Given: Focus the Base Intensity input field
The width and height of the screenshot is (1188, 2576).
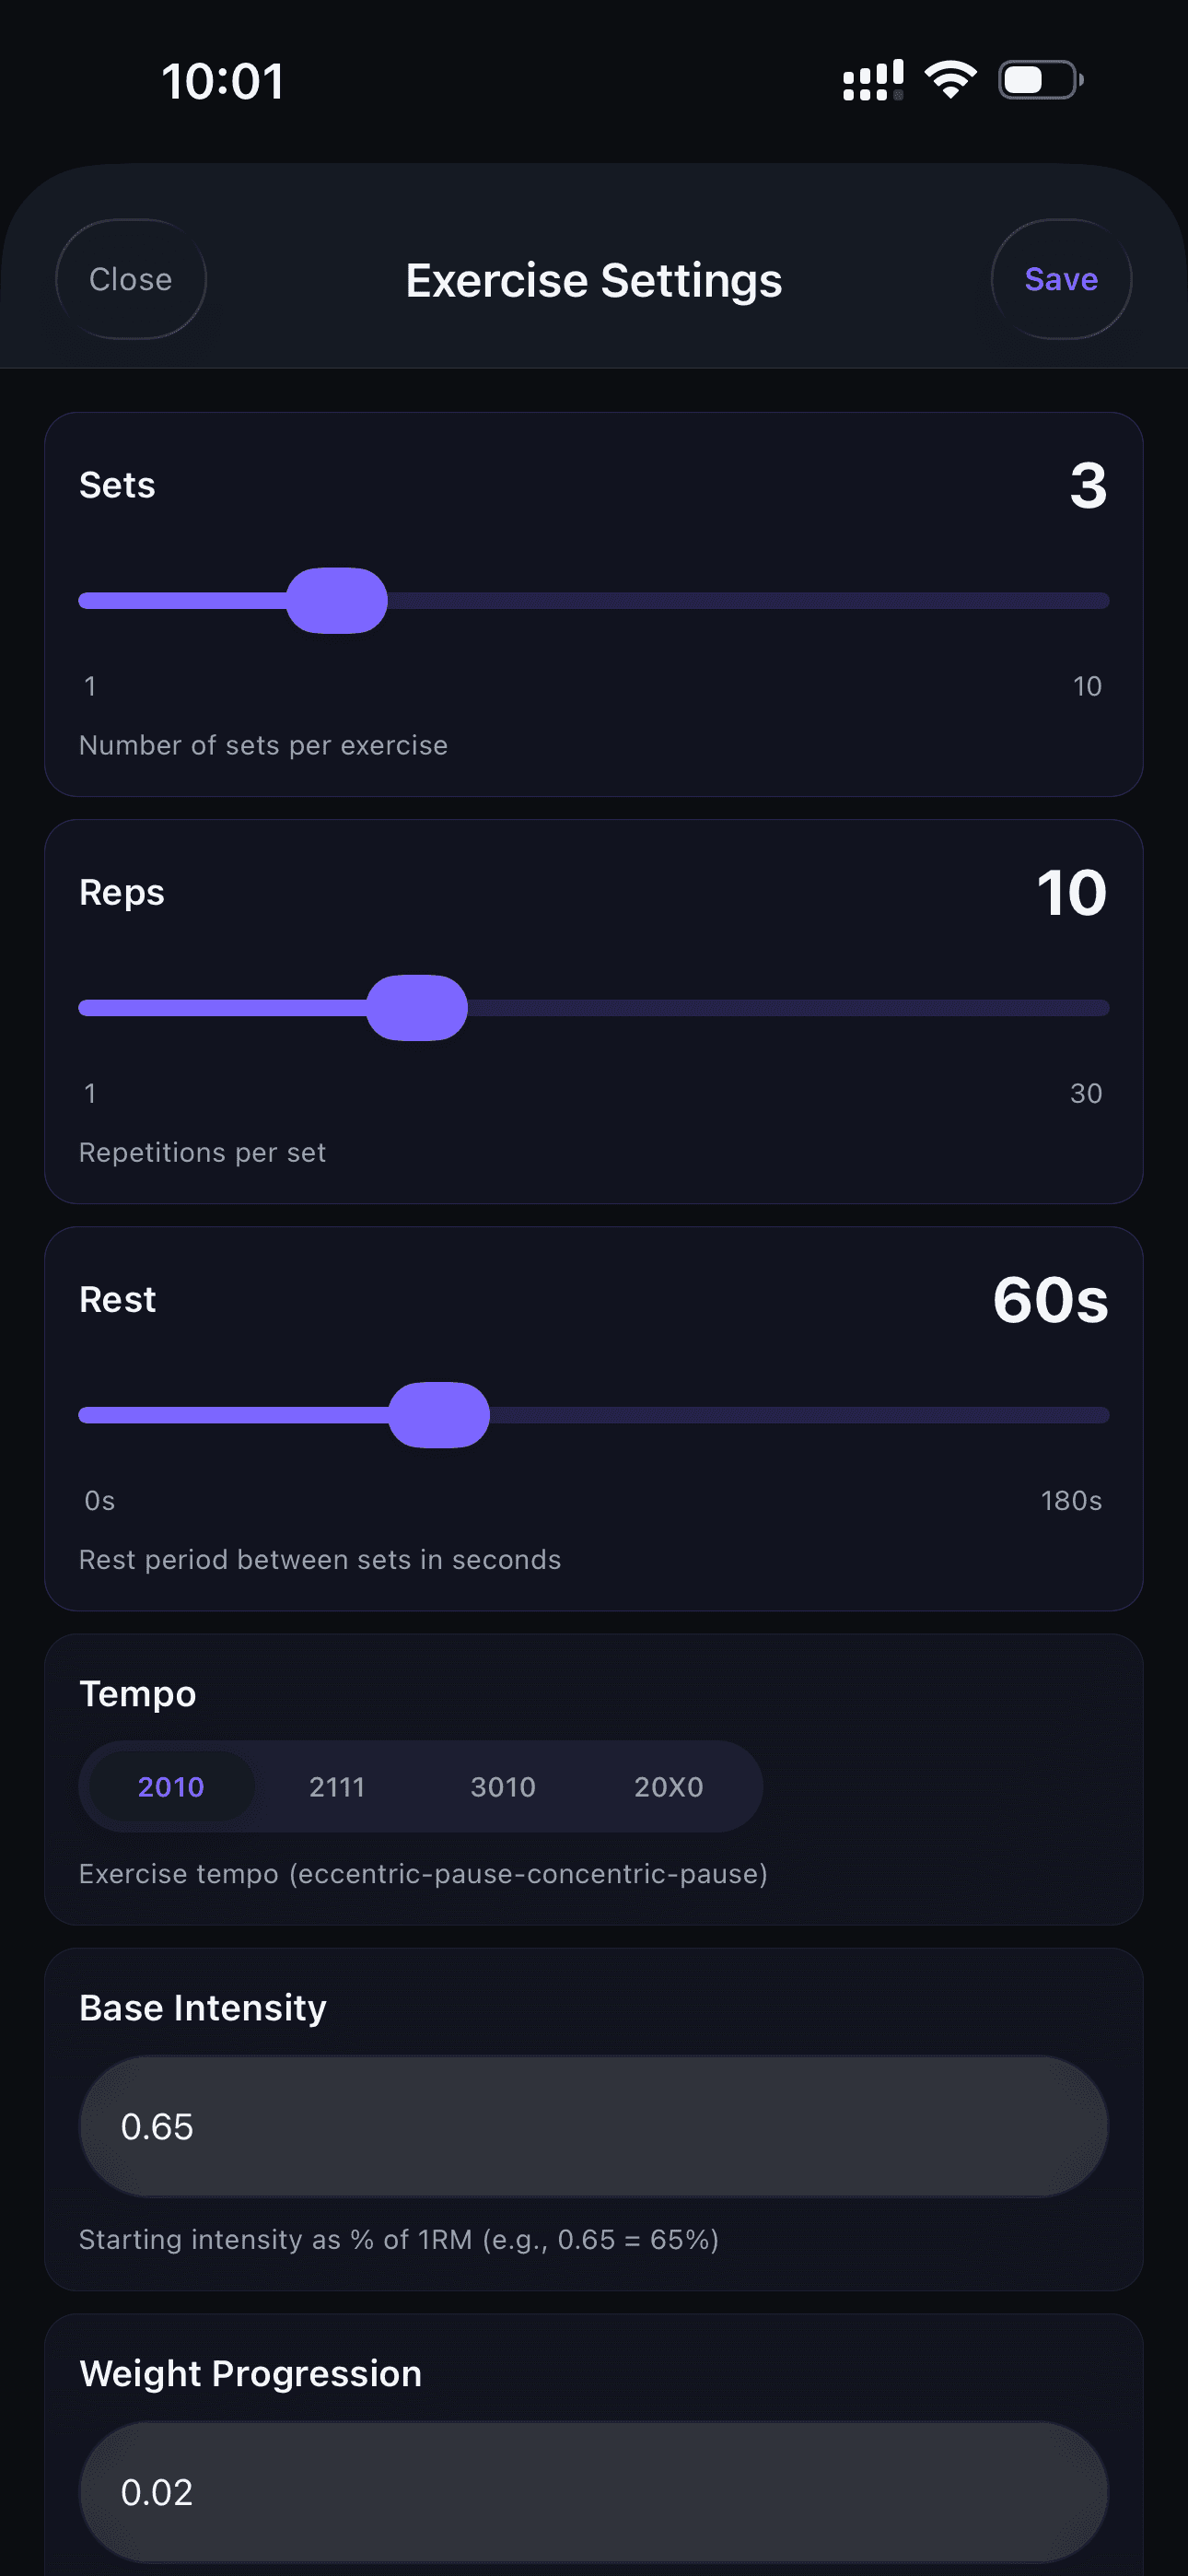Looking at the screenshot, I should tap(594, 2126).
